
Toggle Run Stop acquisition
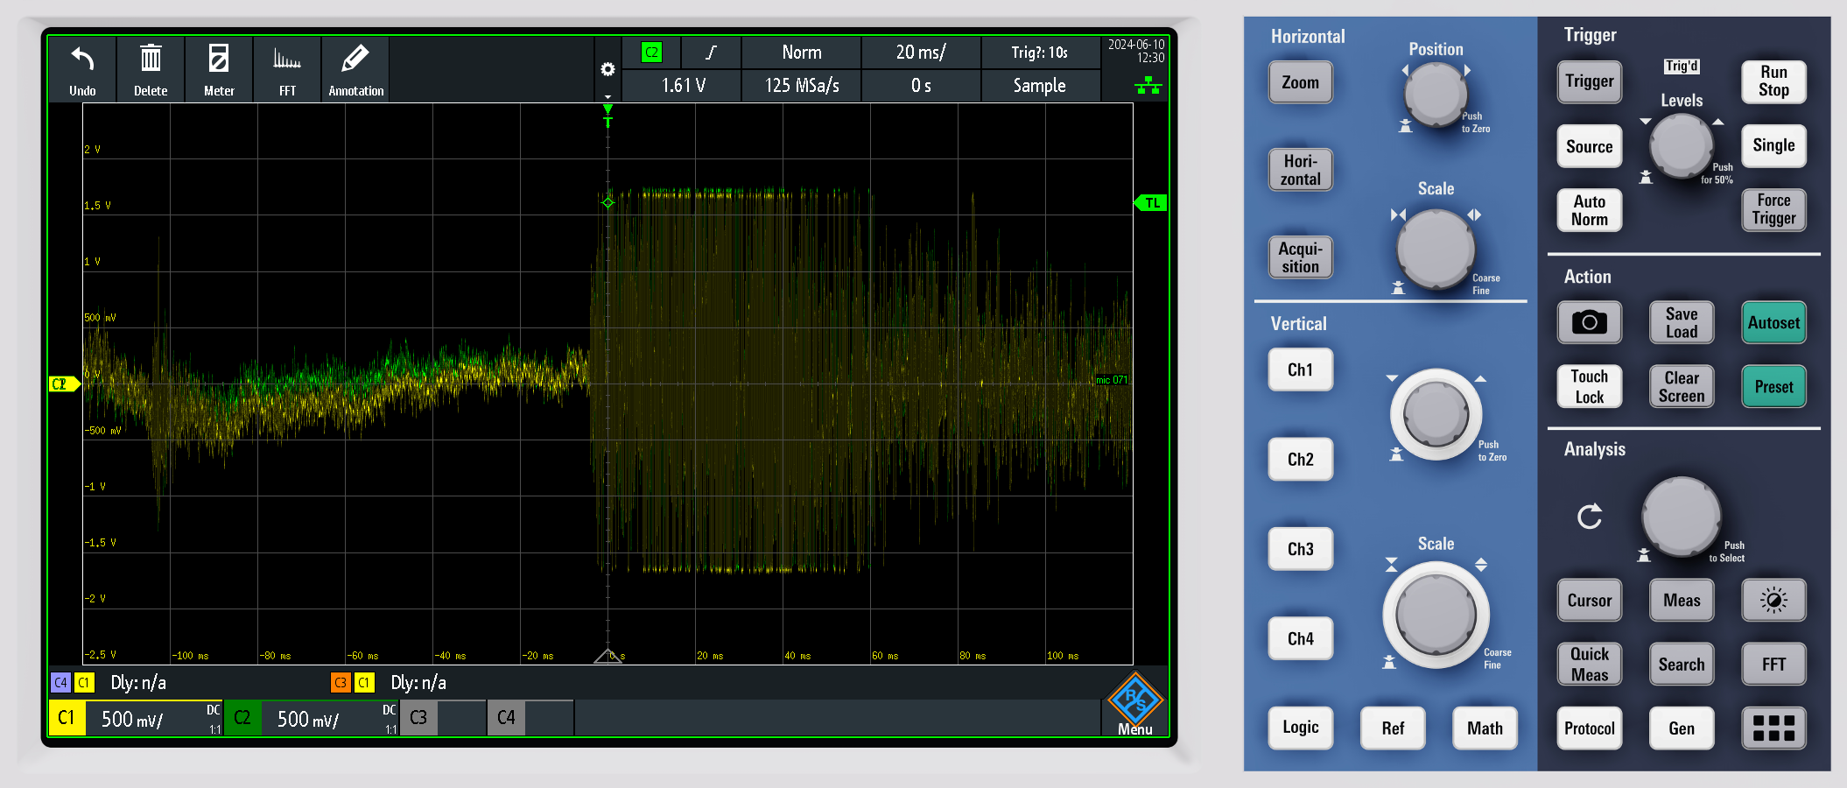pyautogui.click(x=1773, y=81)
